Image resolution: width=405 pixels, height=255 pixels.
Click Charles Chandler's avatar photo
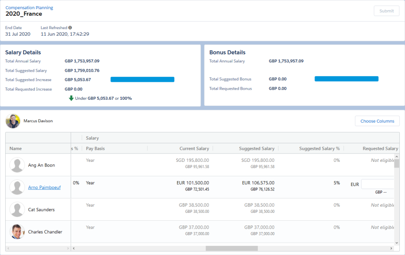click(17, 232)
